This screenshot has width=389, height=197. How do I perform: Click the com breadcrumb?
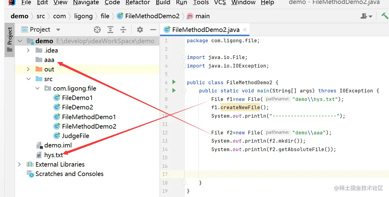(59, 16)
